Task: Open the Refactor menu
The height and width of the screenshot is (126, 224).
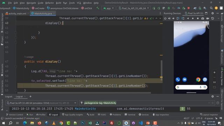Action: coord(49,3)
